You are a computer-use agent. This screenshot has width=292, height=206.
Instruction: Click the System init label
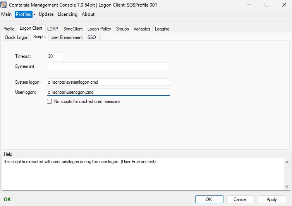25,66
